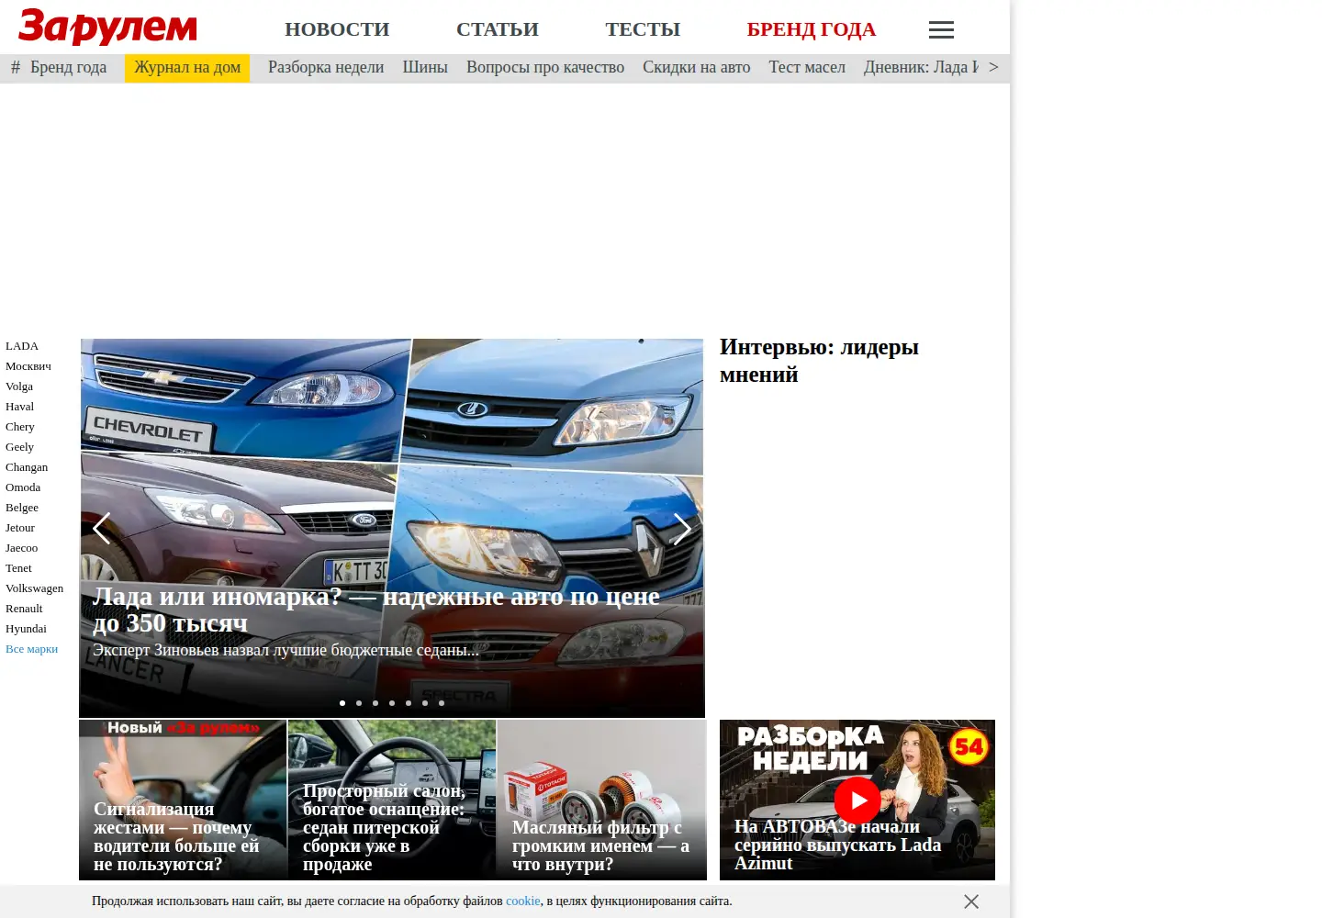Select Москвич in the brand list

28,366
